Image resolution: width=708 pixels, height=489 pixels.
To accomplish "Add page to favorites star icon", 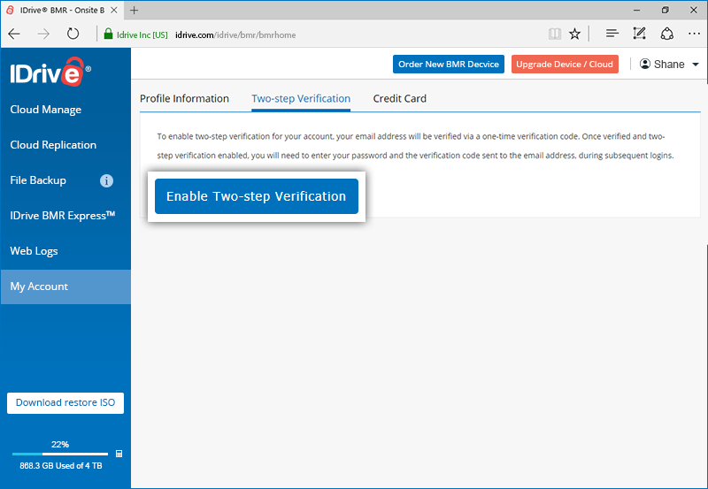I will (x=574, y=34).
